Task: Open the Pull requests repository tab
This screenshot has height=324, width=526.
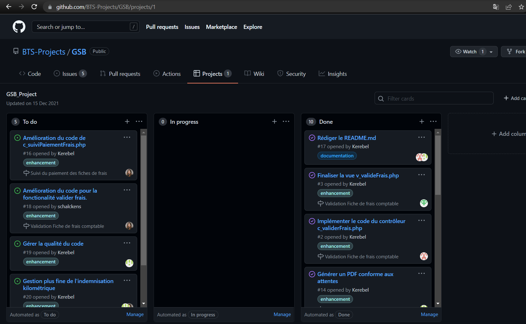Action: pos(120,74)
